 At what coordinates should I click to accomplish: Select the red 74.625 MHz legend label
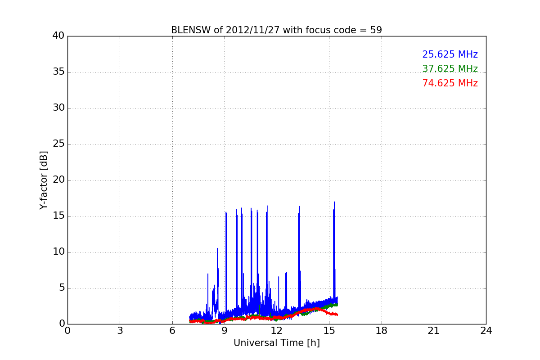450,83
